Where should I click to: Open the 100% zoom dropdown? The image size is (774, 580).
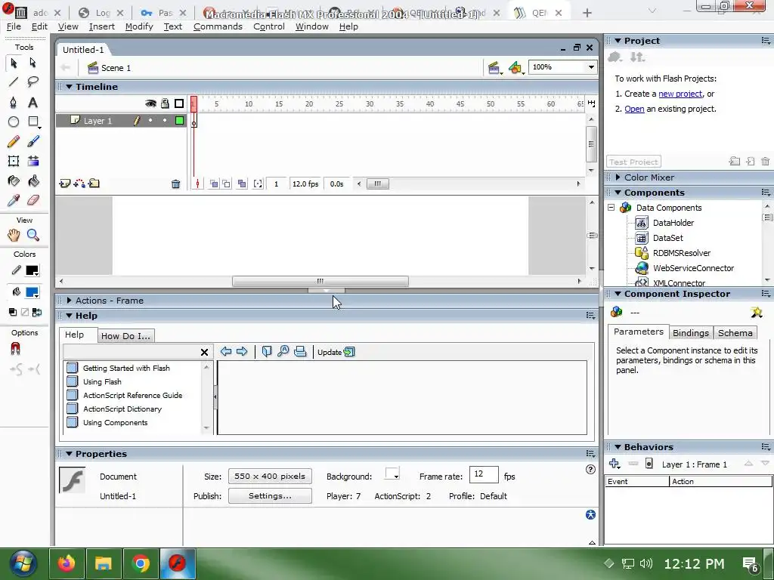(x=591, y=67)
